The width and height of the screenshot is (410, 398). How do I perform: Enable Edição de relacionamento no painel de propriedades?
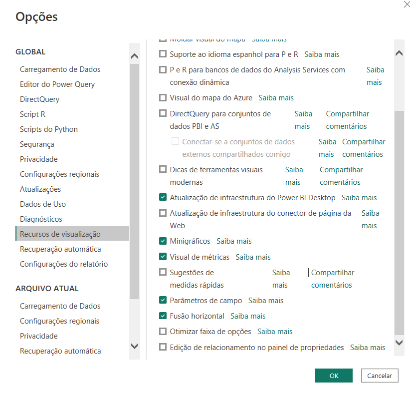[163, 347]
